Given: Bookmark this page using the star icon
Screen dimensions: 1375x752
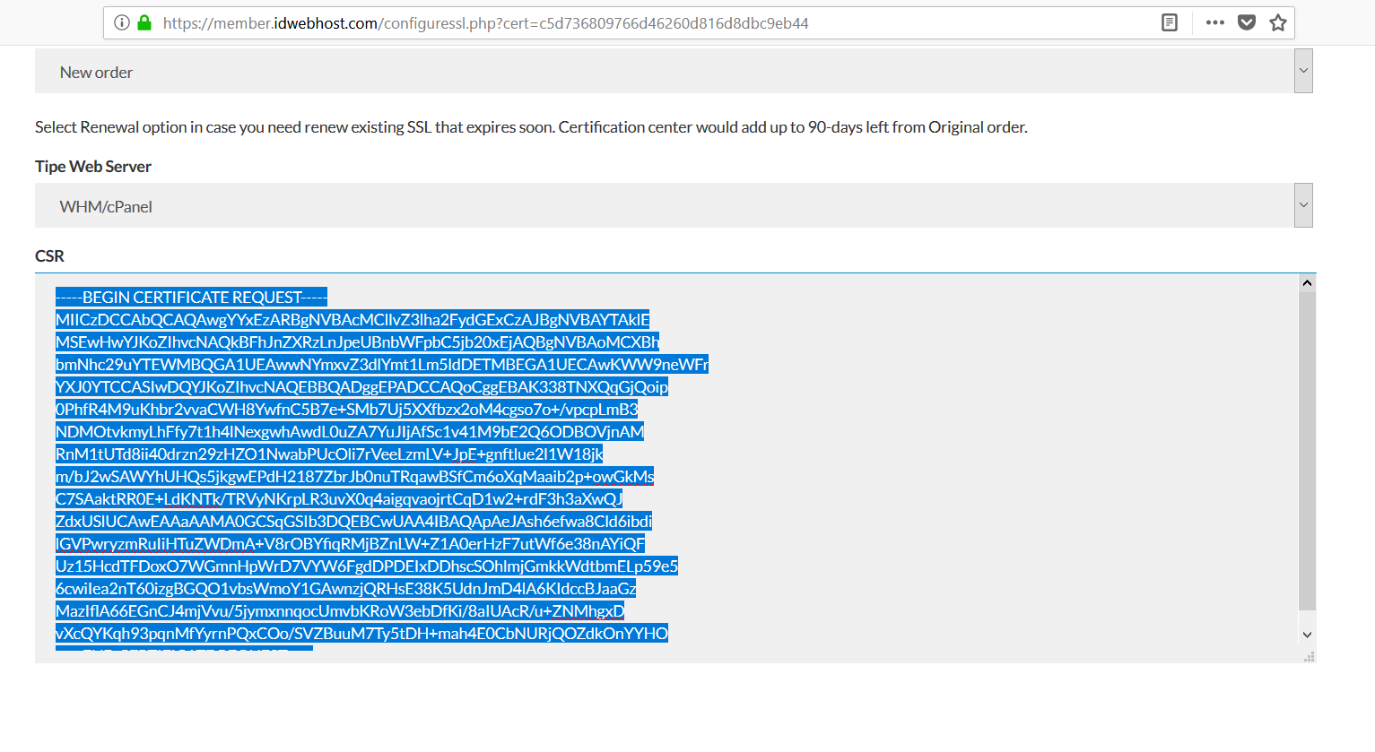Looking at the screenshot, I should tap(1277, 22).
